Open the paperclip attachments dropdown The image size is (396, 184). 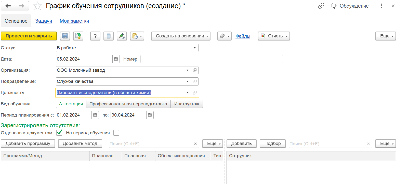click(224, 36)
